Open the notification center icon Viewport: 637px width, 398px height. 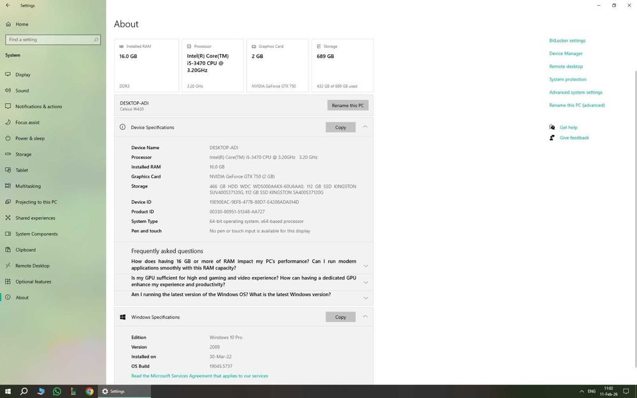(x=626, y=392)
